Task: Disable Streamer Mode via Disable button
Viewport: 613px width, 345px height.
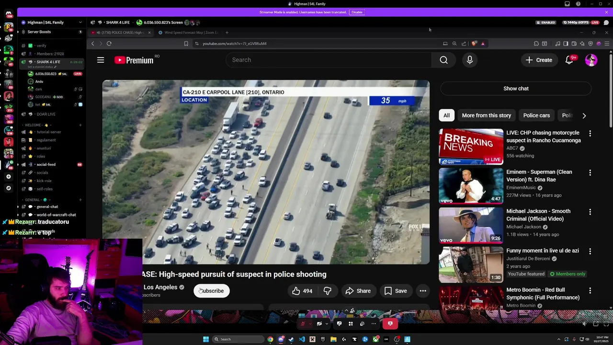Action: coord(357,12)
